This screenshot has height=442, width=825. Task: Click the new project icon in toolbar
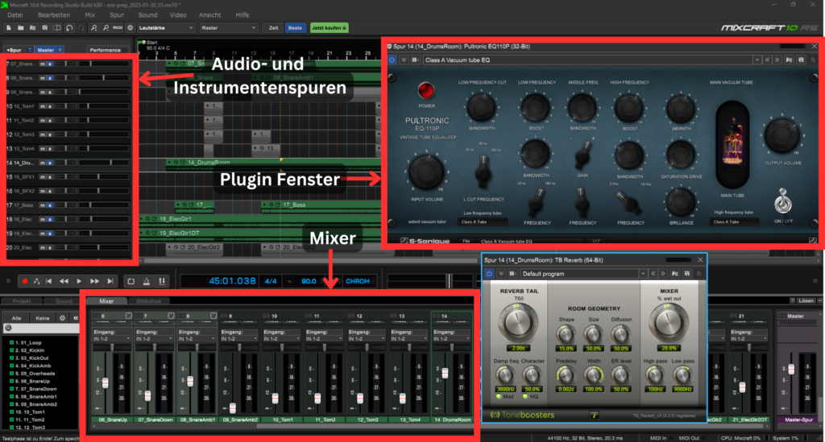pos(9,28)
